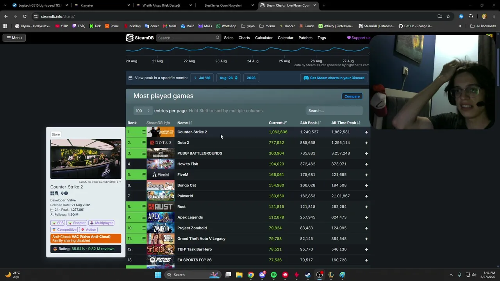Add Dota 2 to compare with plus icon
The height and width of the screenshot is (281, 500).
(366, 142)
